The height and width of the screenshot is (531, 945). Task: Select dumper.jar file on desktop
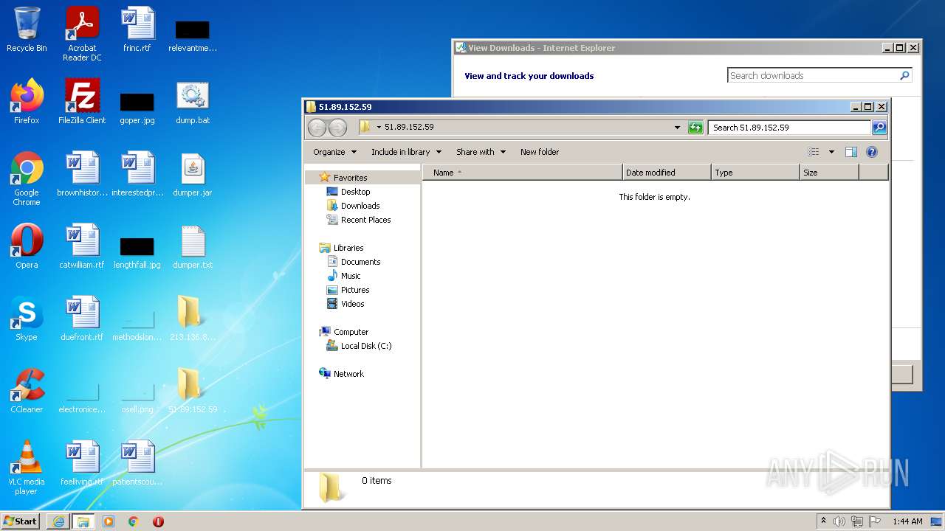click(x=193, y=174)
